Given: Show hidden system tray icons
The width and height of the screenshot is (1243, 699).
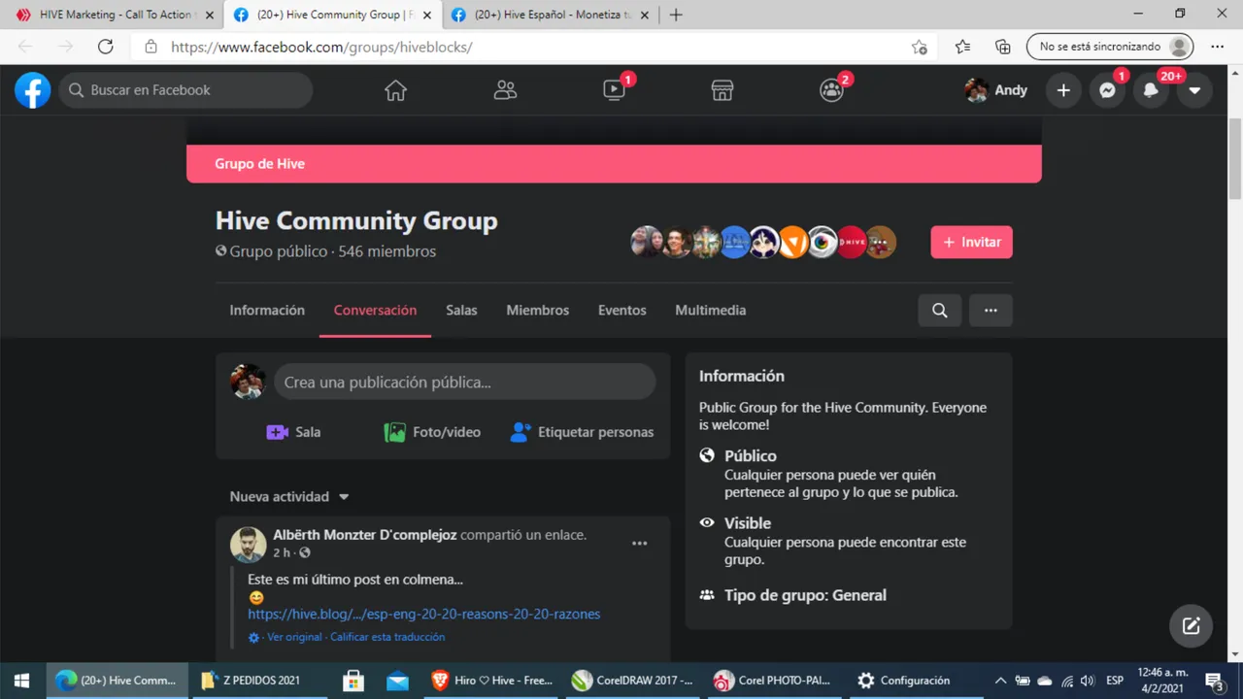Looking at the screenshot, I should tap(1000, 681).
